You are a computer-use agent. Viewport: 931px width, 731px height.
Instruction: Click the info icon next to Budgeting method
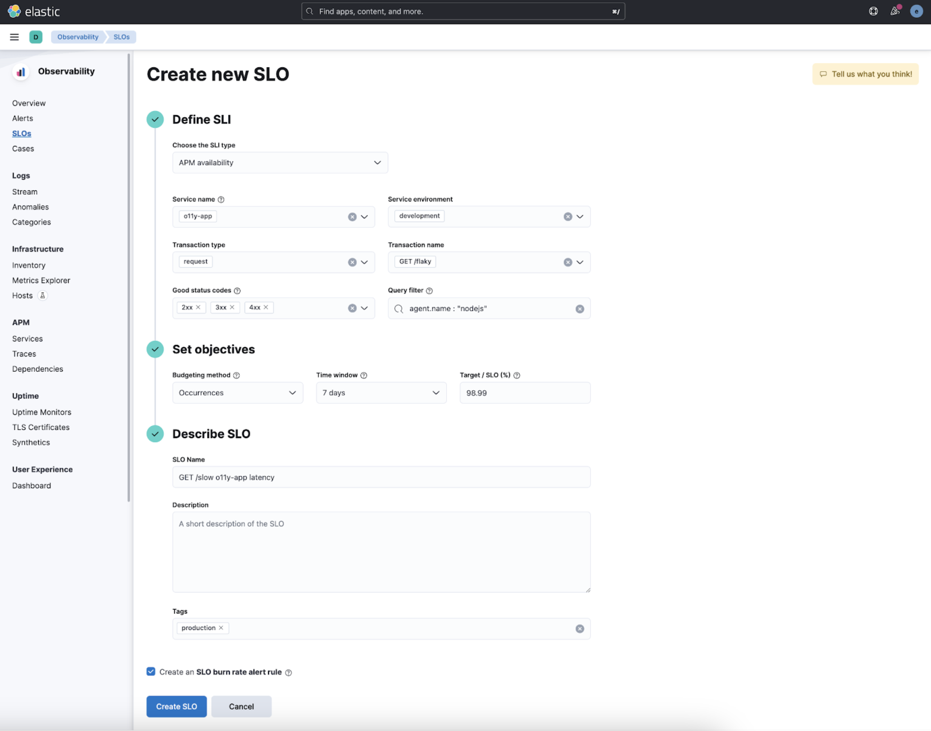[x=236, y=375]
